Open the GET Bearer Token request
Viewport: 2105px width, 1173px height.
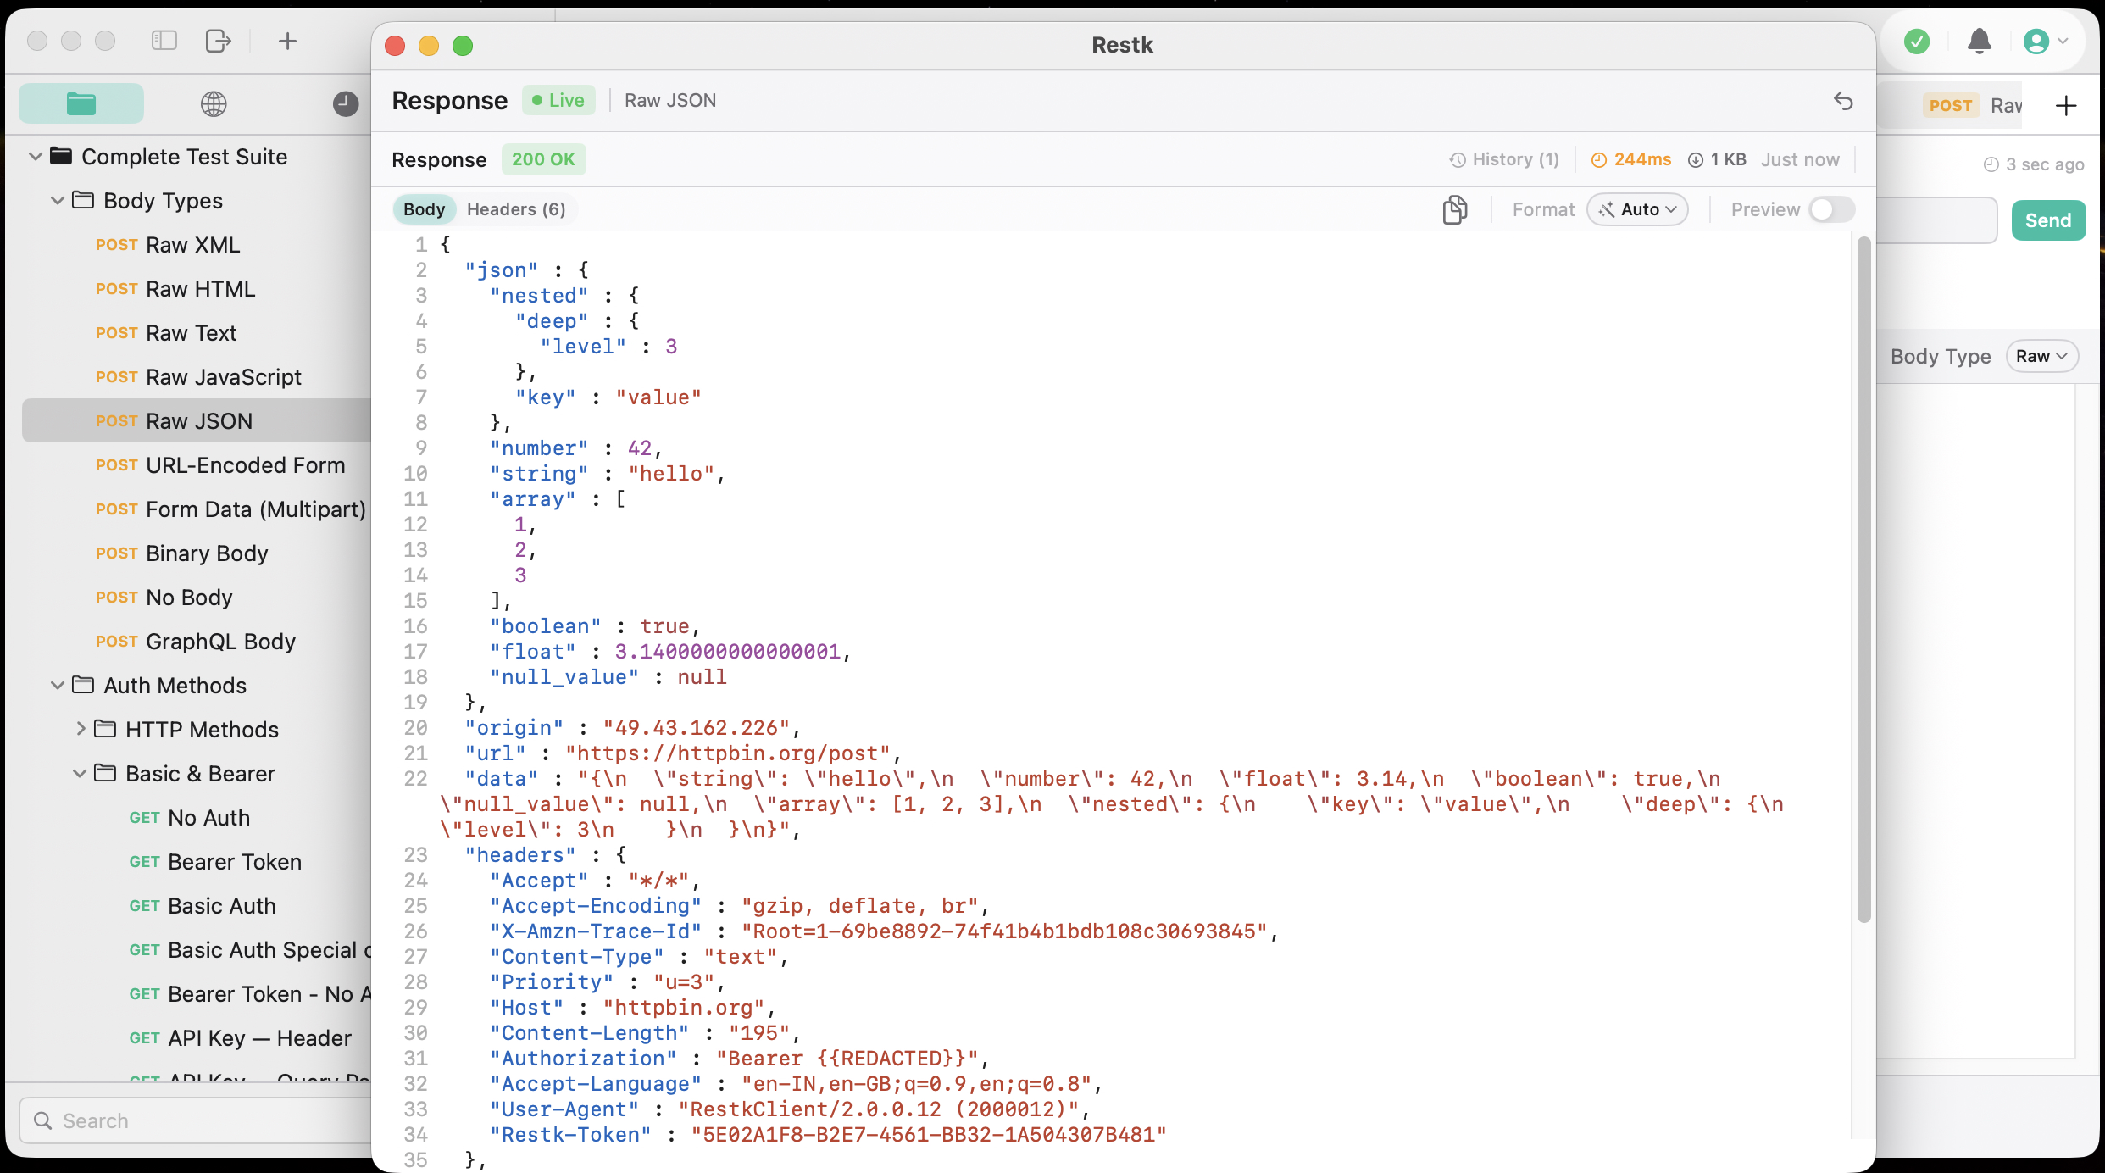coord(215,861)
